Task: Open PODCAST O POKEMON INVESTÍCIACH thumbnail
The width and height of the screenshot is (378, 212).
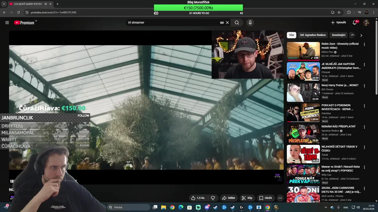Action: 303,112
